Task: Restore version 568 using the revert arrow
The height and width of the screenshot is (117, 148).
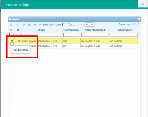Action: tap(19, 41)
